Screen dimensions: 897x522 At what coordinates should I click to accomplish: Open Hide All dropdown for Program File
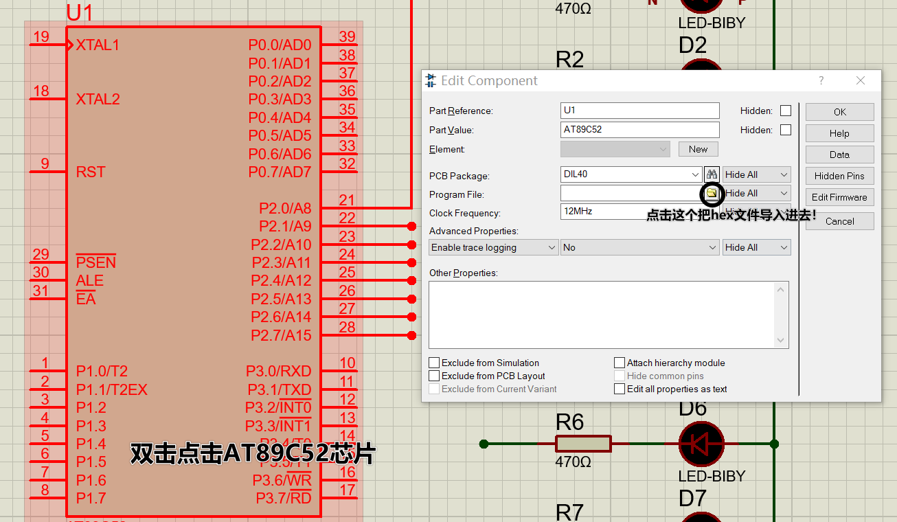click(x=756, y=193)
